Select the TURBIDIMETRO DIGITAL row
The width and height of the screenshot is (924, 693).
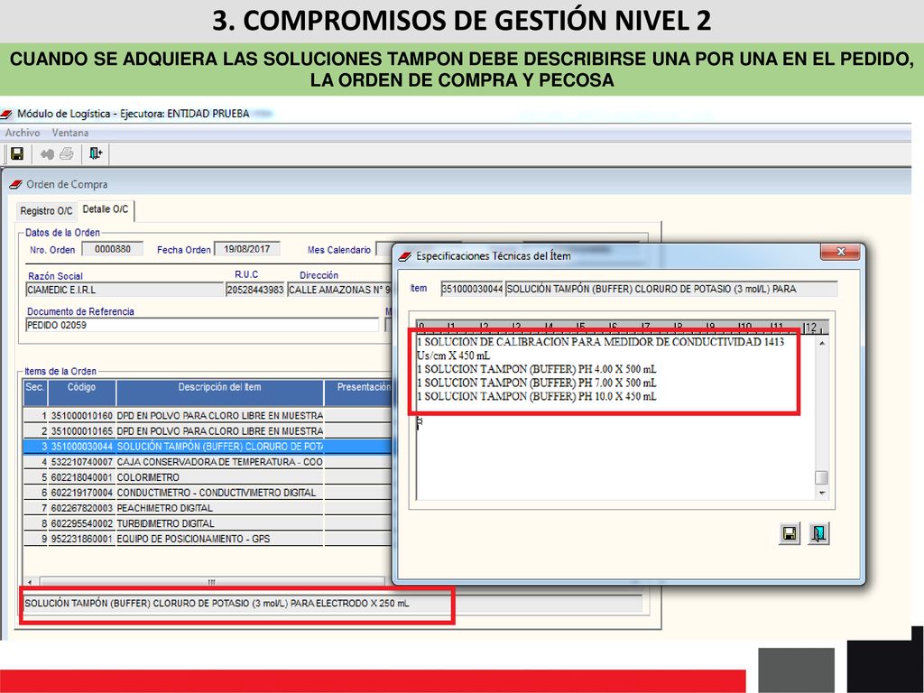click(208, 523)
